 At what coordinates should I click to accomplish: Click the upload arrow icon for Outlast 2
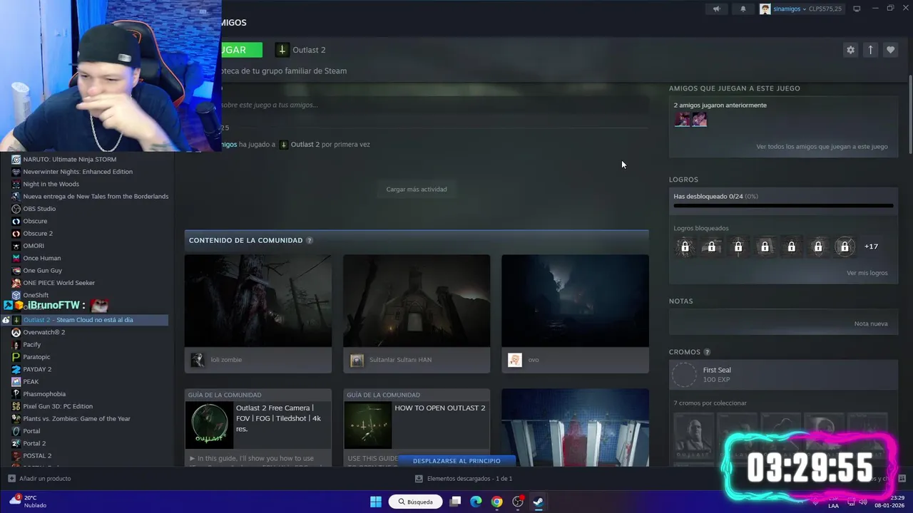pos(870,50)
